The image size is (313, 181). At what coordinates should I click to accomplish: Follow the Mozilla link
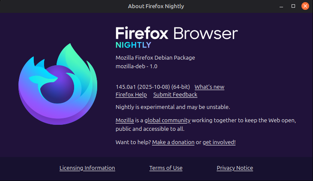point(125,120)
